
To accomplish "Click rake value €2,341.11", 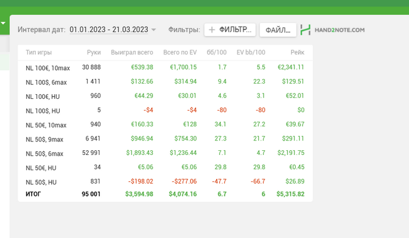I will (291, 67).
